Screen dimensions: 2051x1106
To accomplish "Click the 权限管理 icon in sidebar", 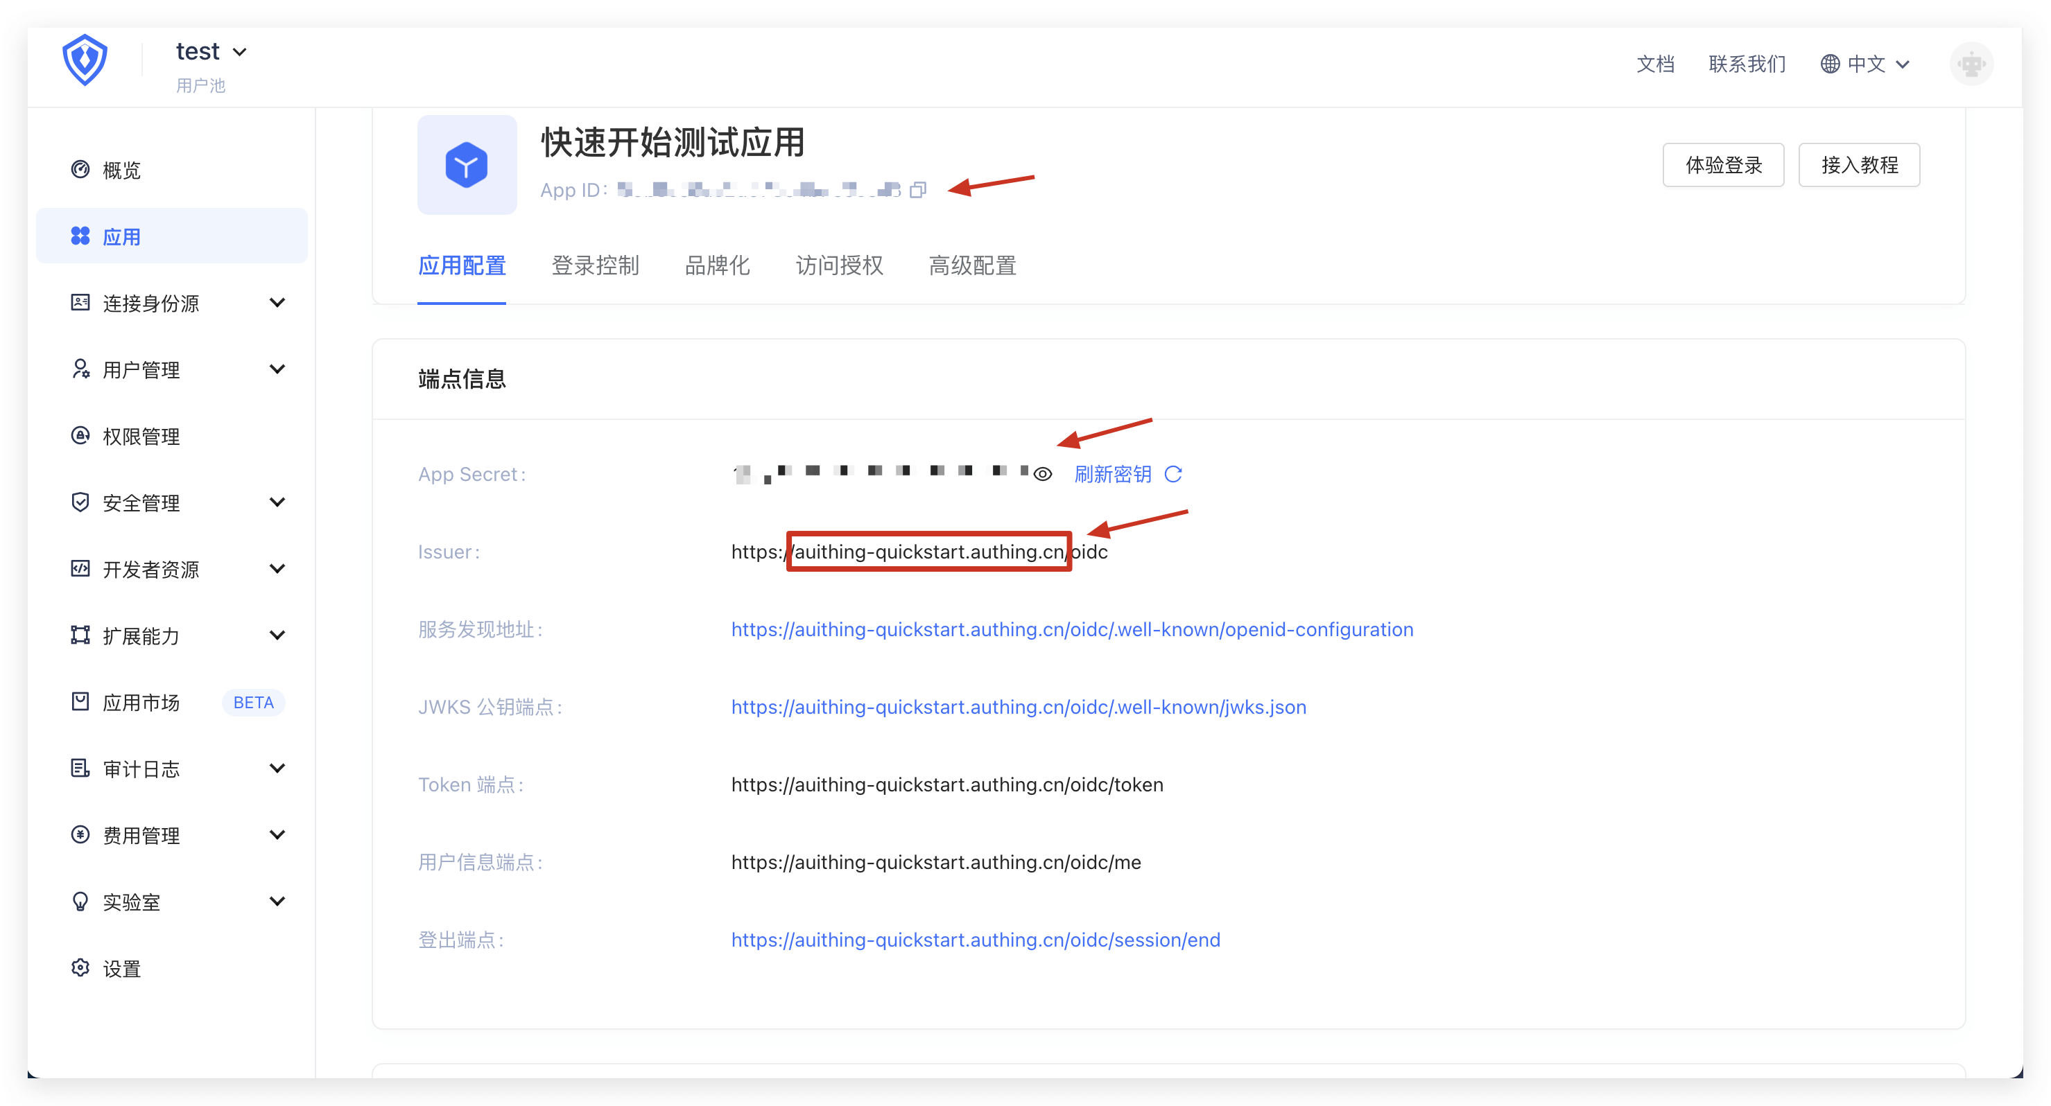I will coord(80,436).
